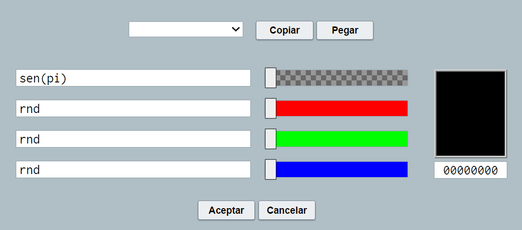Click the blue slider handle
Screen dimensions: 522x230
click(271, 169)
